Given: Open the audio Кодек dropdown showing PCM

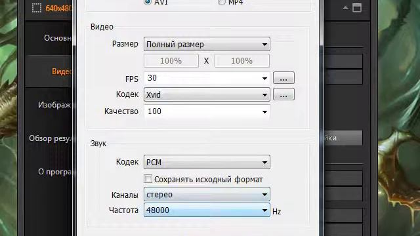Looking at the screenshot, I should pos(207,162).
